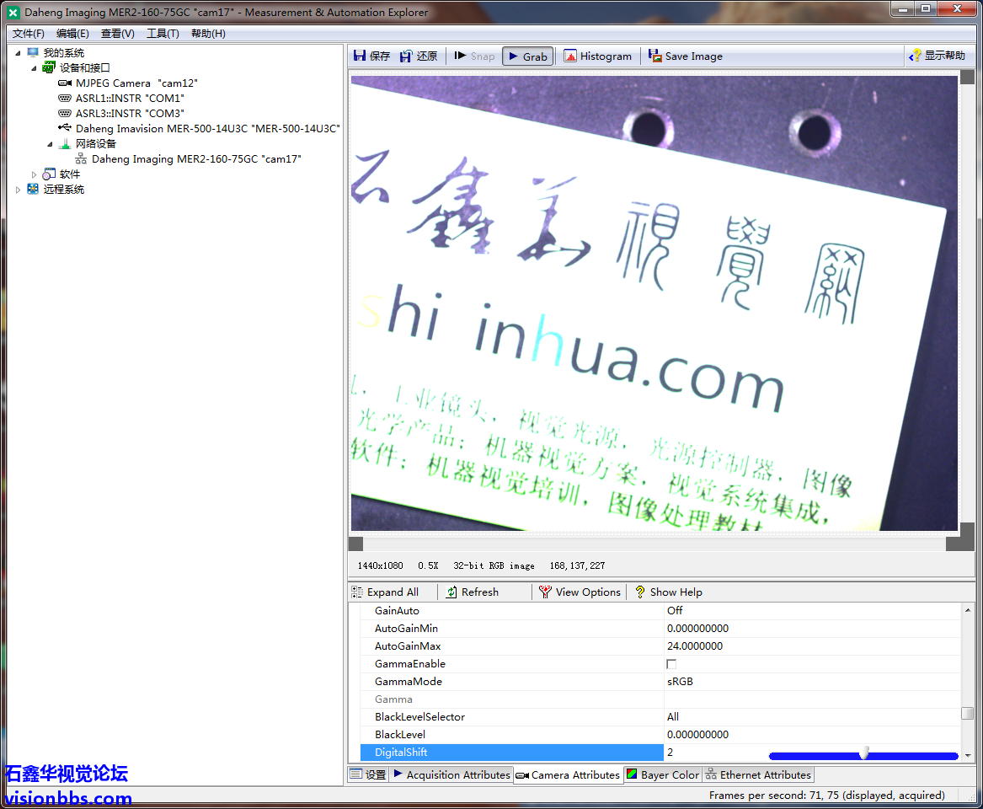Open the 工具(T) menu
The height and width of the screenshot is (809, 983).
pyautogui.click(x=163, y=34)
